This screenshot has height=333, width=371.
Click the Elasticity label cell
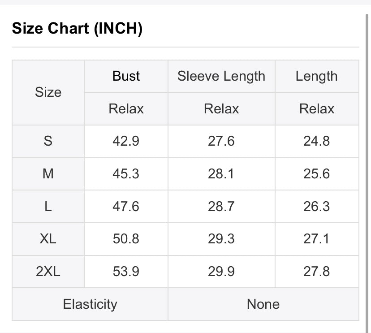coord(90,304)
